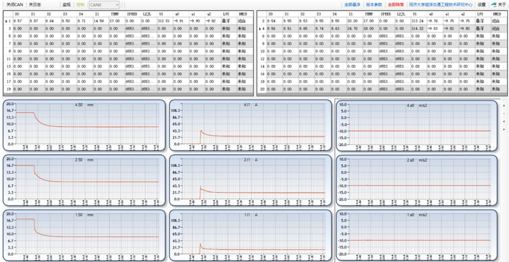
Task: Click the 4.S0 mm chart
Action: (84, 126)
